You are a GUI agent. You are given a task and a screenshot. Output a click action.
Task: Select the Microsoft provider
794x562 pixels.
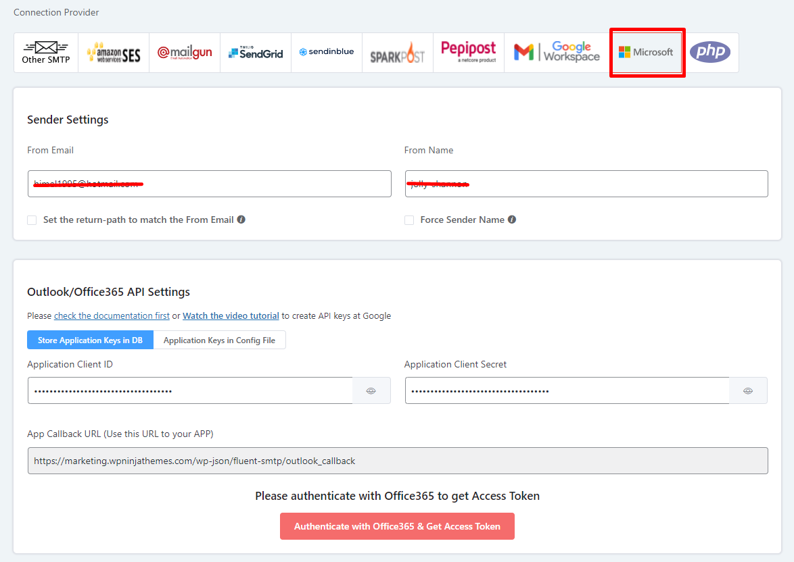point(646,53)
